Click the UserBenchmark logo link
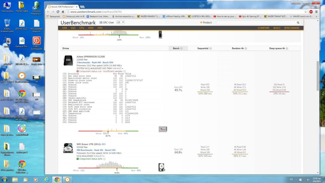Screen dimensions: 325x183 coord(78,23)
